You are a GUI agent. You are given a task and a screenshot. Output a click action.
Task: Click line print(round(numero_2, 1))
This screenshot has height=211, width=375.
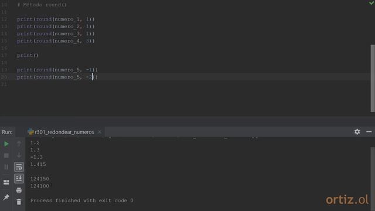(56, 26)
